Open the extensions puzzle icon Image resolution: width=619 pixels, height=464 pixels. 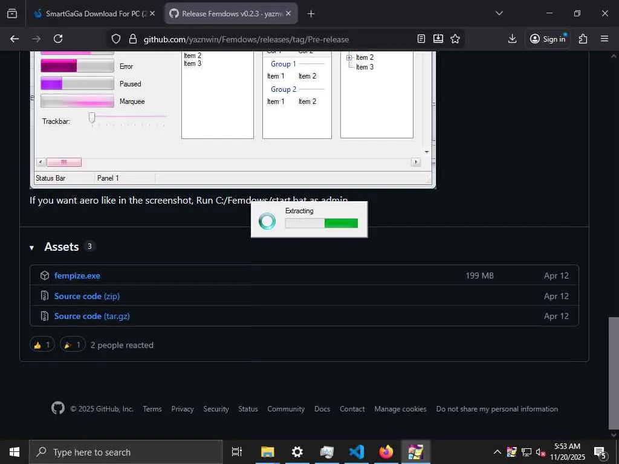click(583, 39)
